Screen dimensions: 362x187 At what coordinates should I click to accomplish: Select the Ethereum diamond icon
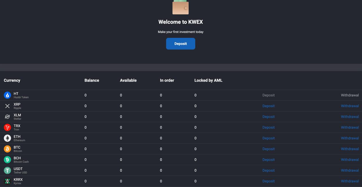coord(7,138)
